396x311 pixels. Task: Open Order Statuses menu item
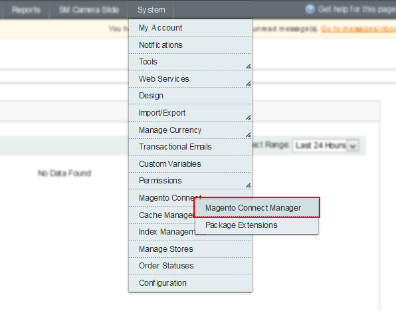click(190, 266)
